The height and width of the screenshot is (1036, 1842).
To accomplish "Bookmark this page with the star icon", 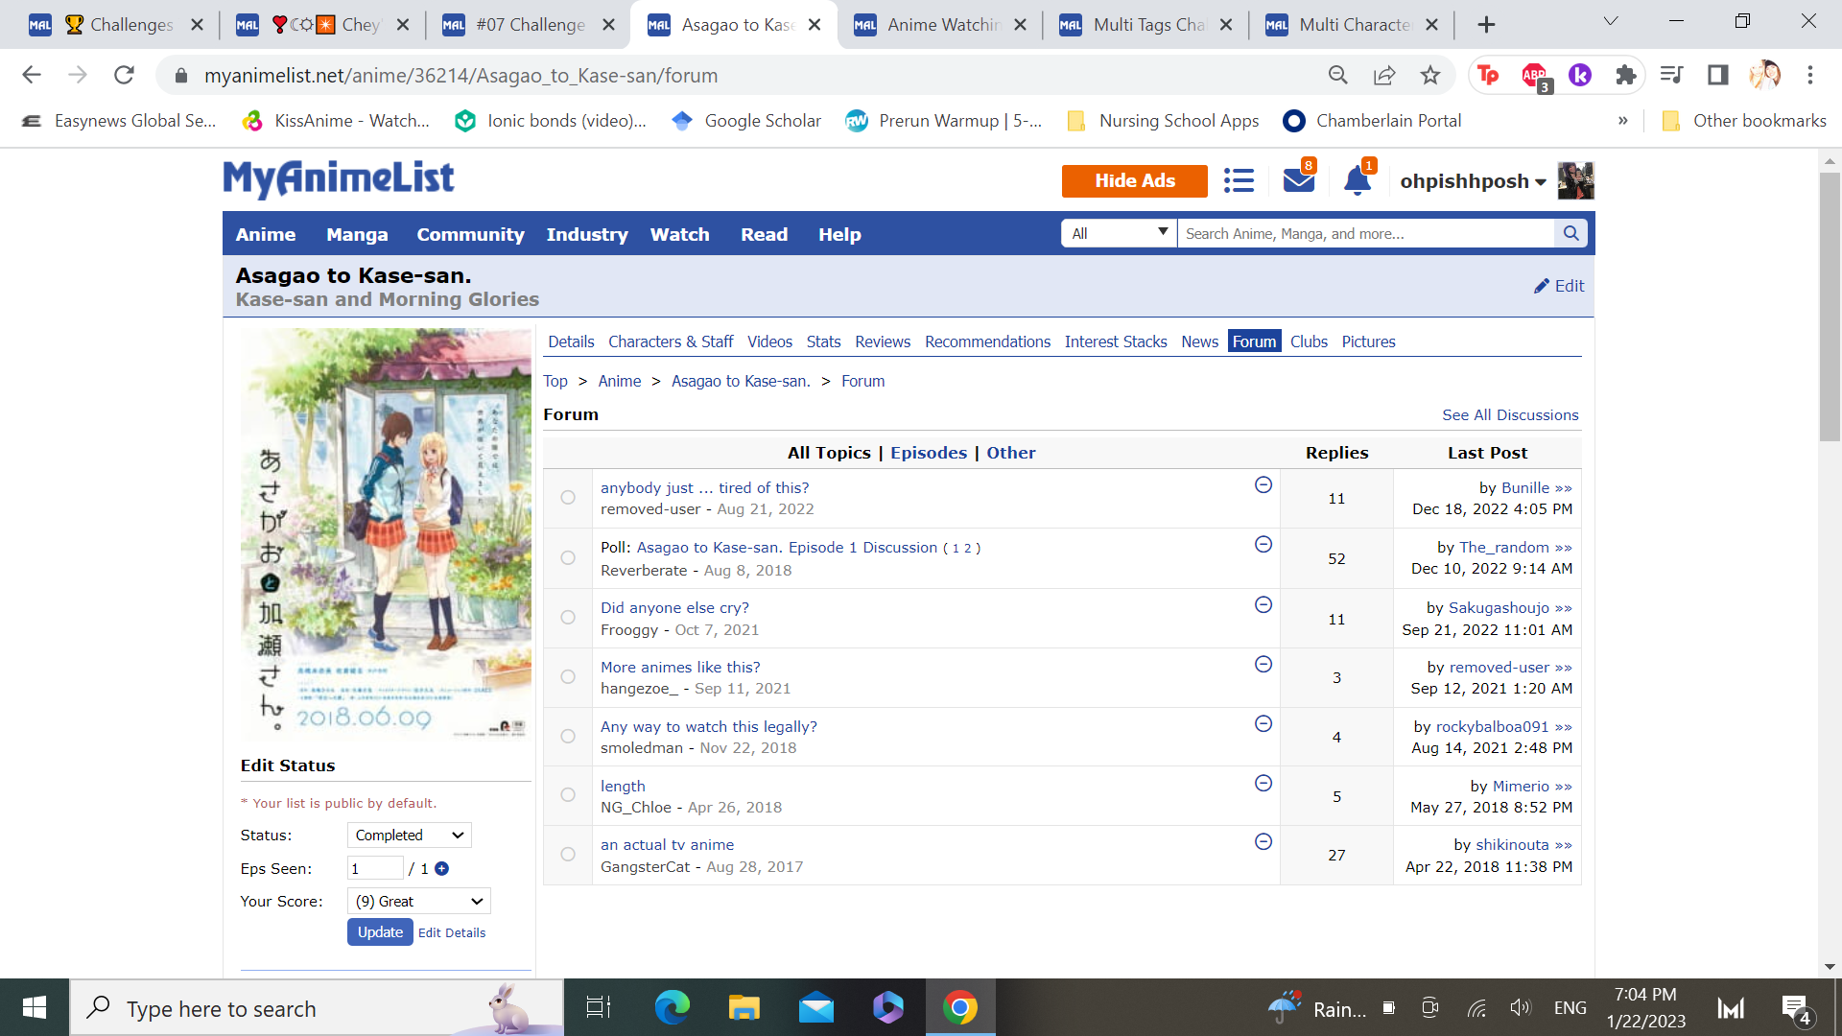I will 1430,75.
